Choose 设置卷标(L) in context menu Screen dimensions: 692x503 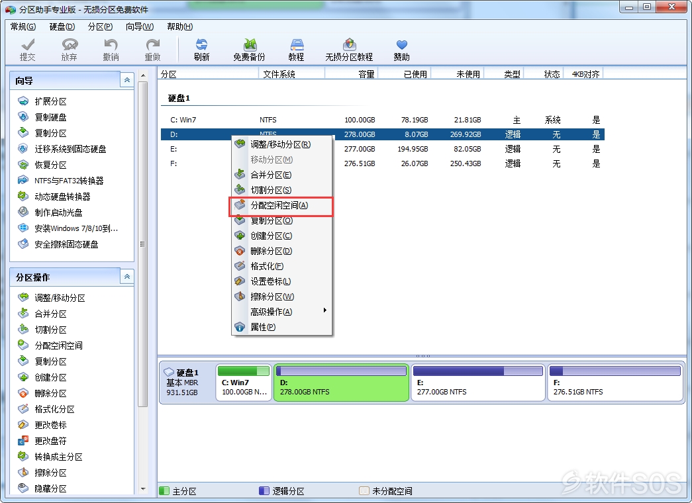[281, 281]
